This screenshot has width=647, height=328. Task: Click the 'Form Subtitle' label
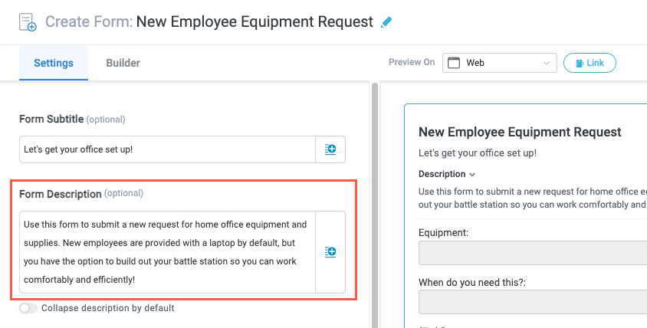point(51,119)
